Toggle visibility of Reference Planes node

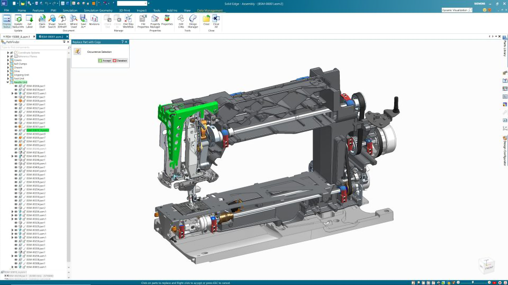coord(12,56)
